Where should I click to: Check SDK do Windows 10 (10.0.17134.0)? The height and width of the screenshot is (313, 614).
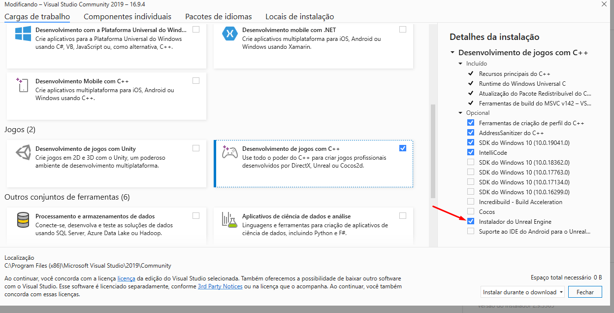(x=471, y=182)
